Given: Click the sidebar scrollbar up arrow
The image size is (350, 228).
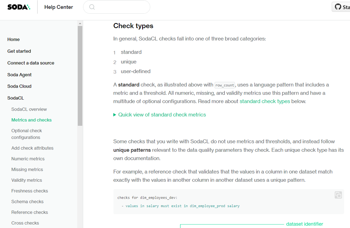Looking at the screenshot, I should coord(80,23).
